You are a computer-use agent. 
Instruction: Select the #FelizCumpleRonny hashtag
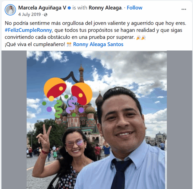[x=28, y=30]
